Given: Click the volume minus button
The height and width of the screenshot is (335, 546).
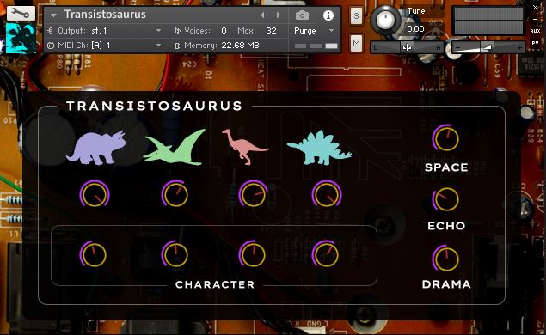Looking at the screenshot, I should [x=458, y=47].
